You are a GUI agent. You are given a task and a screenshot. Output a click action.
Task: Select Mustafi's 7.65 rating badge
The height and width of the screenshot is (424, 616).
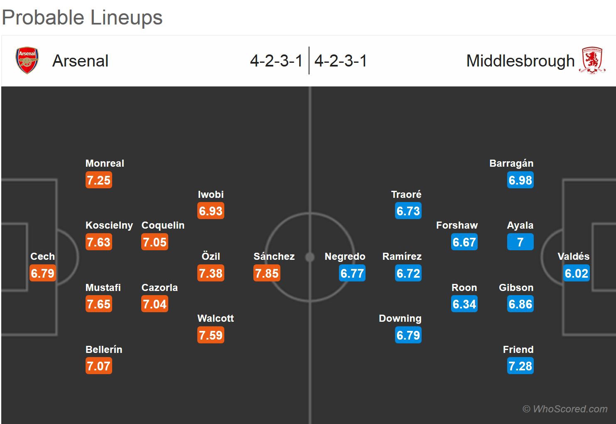(99, 304)
